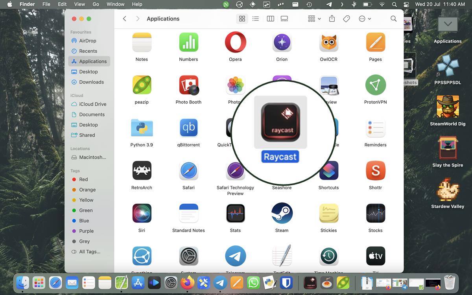Click the Orion browser icon
The image size is (472, 295).
point(282,42)
